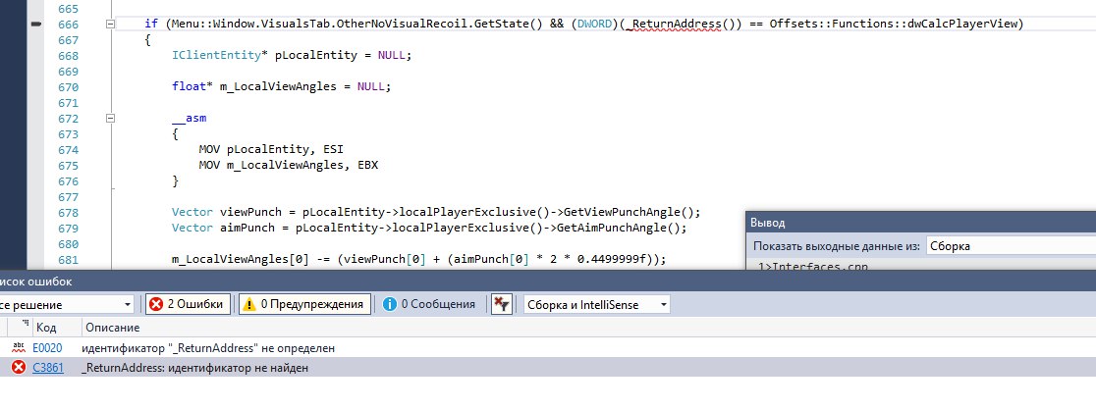Click the DWORD type in line 666

(x=595, y=24)
